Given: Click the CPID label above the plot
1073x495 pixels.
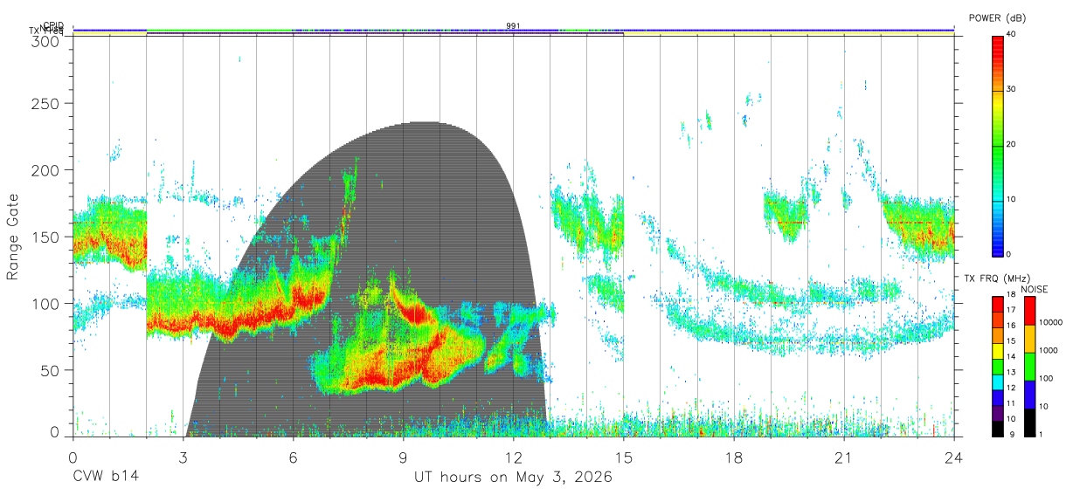Looking at the screenshot, I should point(53,25).
